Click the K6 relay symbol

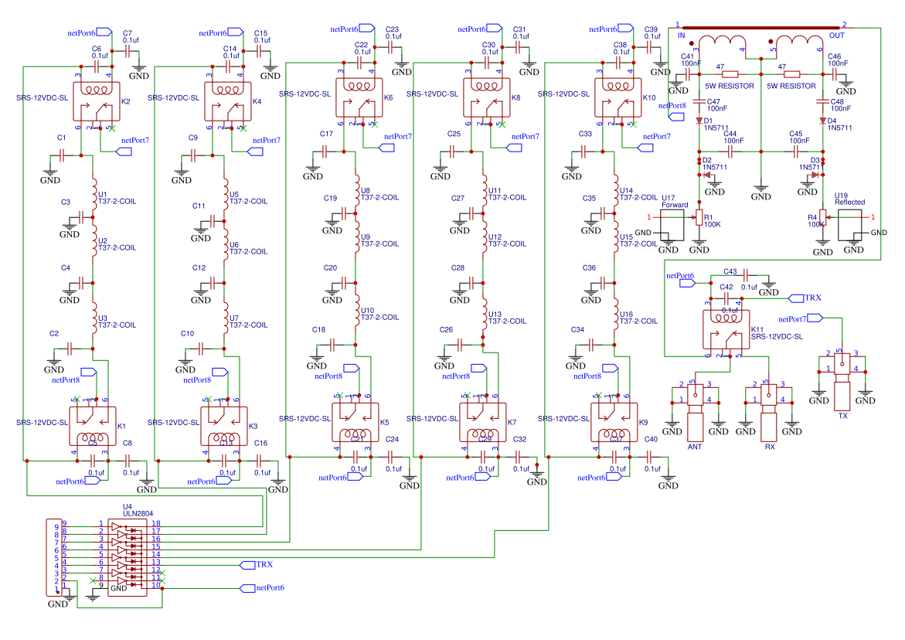coord(359,97)
